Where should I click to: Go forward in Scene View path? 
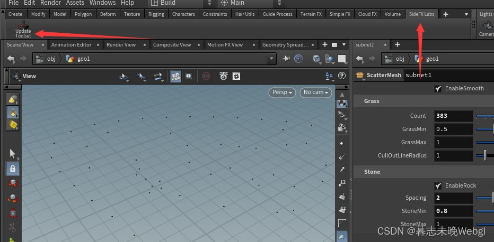23,59
